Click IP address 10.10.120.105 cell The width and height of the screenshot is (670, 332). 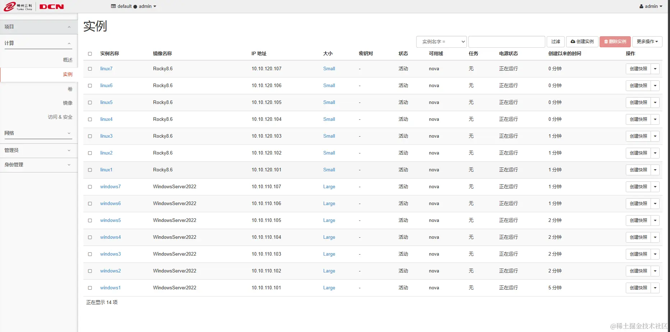266,103
